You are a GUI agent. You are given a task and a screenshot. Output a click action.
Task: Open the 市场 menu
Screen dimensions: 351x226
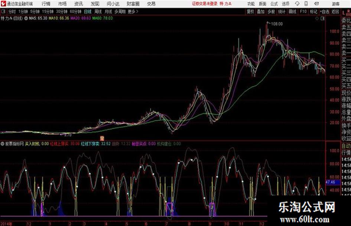coord(62,4)
